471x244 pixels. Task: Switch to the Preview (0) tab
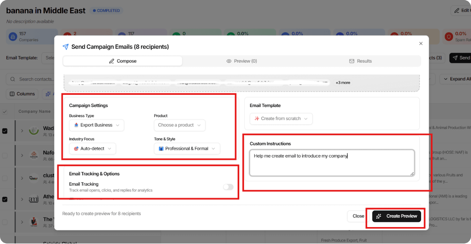(242, 61)
